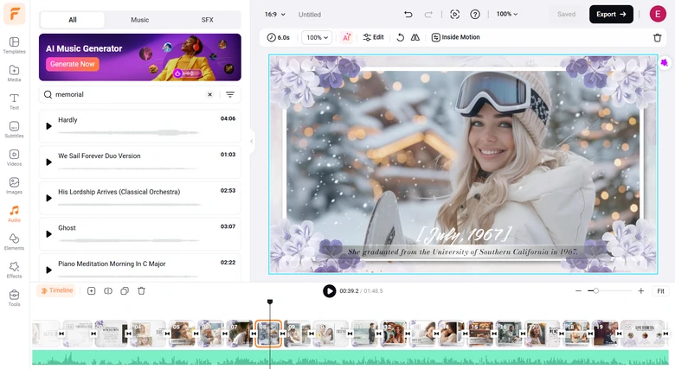
Task: Switch to the SFX tab
Action: [x=207, y=20]
